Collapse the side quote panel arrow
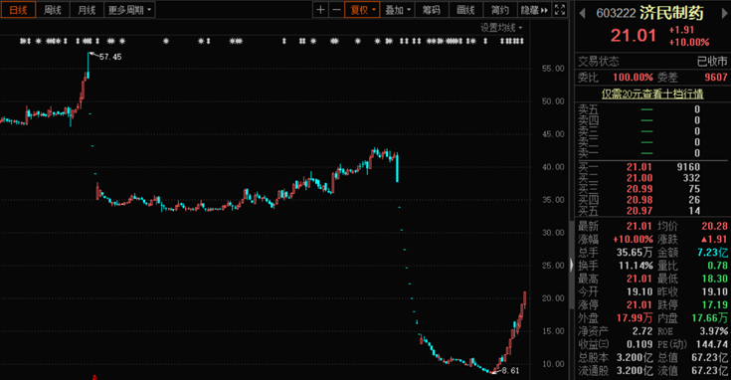Screen dimensions: 731x380 tap(572, 265)
